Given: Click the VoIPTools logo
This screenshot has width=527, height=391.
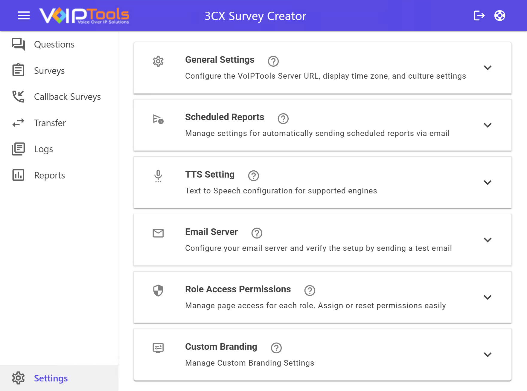Looking at the screenshot, I should pos(84,16).
